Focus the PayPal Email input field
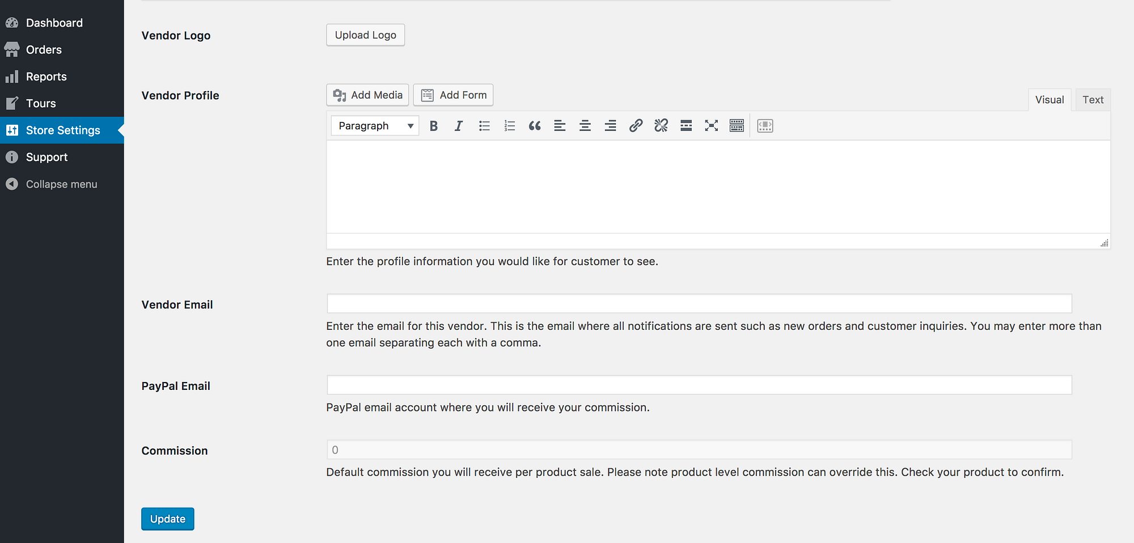 click(x=699, y=385)
